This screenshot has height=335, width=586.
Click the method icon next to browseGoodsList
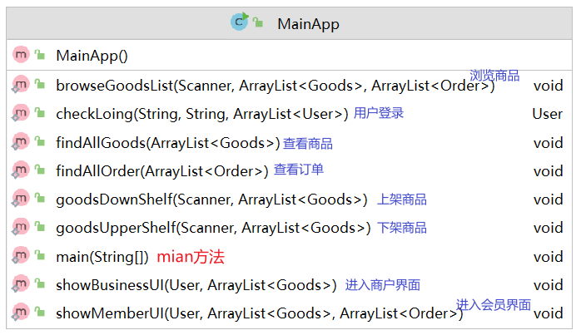coord(21,85)
